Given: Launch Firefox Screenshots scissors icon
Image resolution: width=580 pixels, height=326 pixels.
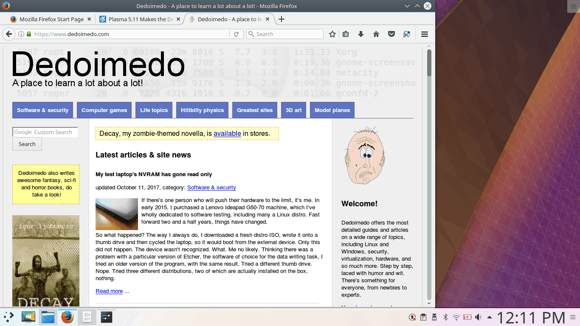Looking at the screenshot, I should 407,34.
